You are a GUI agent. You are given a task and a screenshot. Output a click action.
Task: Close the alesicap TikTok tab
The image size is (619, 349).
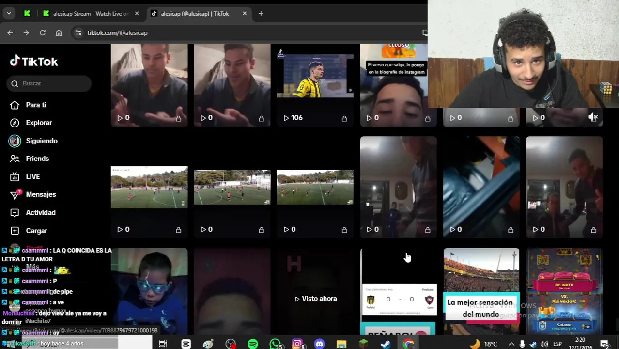(244, 14)
